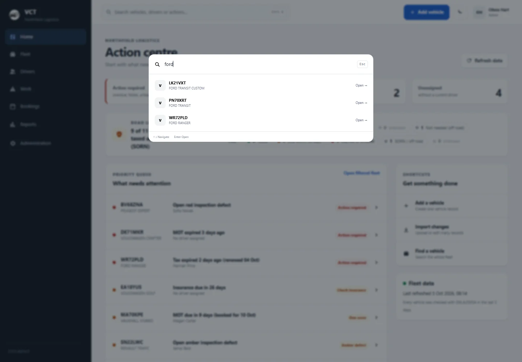
Task: Open the LK21VXT result via its Open link
Action: (361, 85)
